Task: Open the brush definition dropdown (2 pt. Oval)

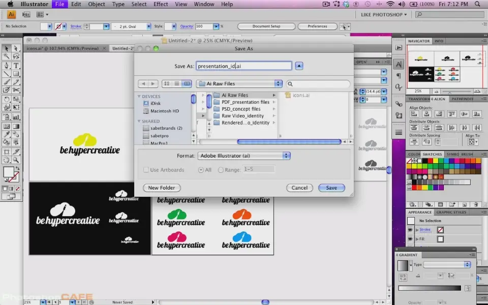Action: 149,26
